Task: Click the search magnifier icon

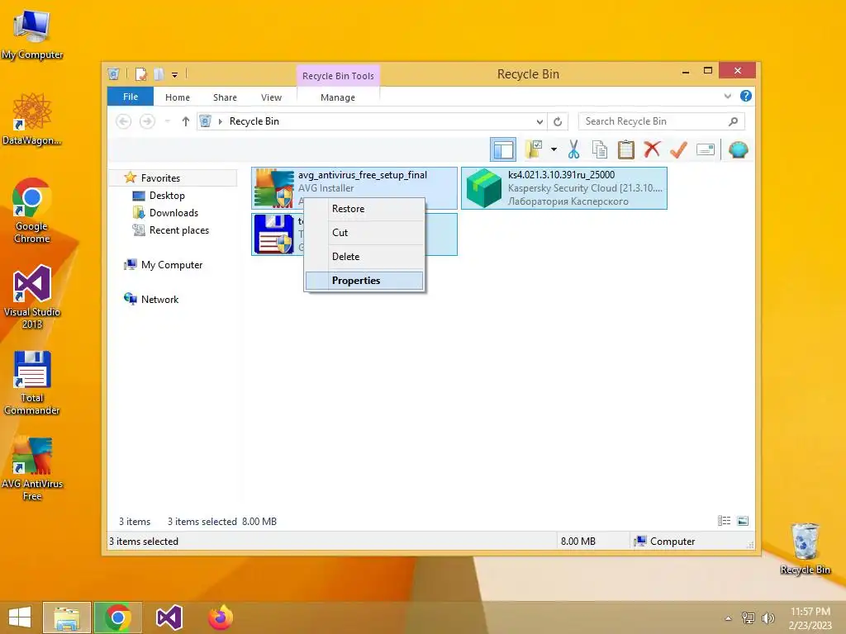Action: 734,121
